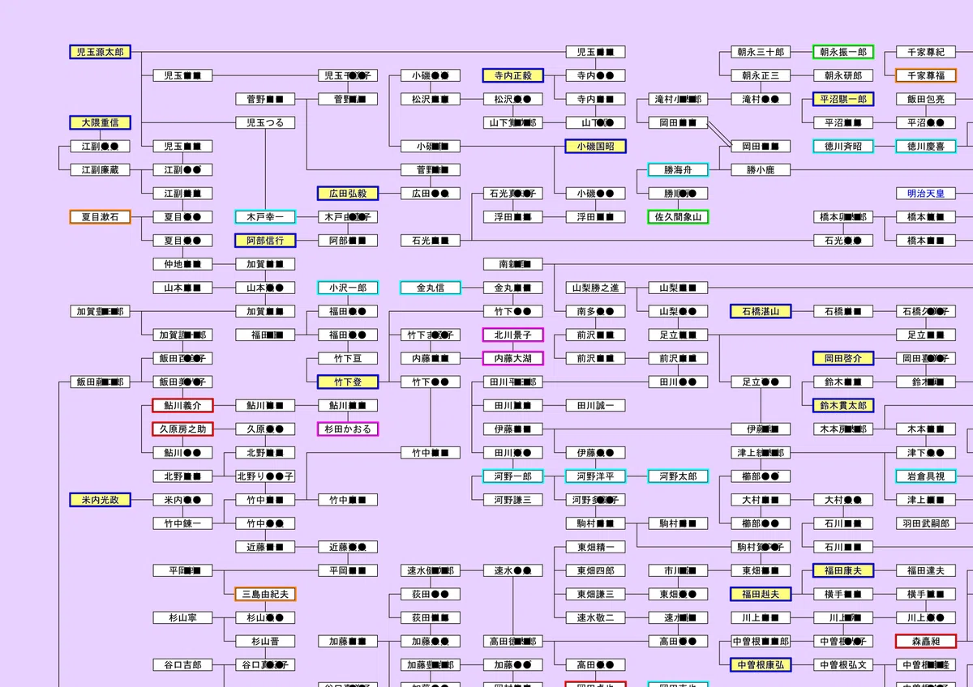
Task: Click the 江副廉蔵 box
Action: 100,170
